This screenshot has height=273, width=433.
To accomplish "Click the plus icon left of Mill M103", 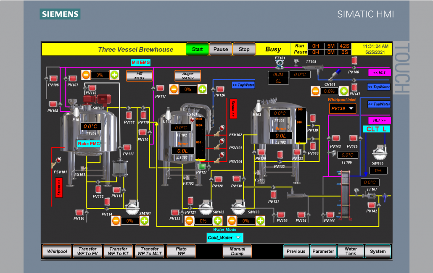I will coord(114,75).
